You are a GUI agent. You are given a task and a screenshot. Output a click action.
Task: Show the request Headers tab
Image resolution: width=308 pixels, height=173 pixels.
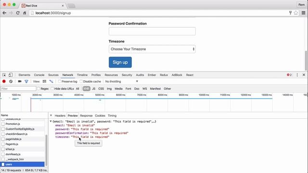tap(60, 115)
